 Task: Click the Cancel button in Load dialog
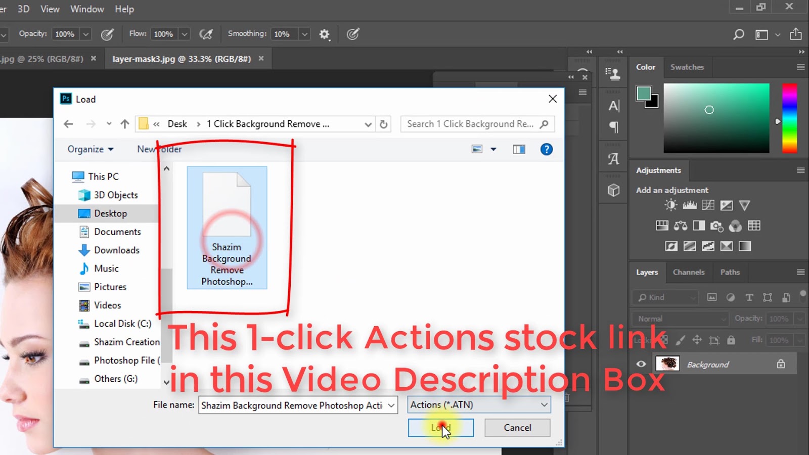(x=517, y=428)
